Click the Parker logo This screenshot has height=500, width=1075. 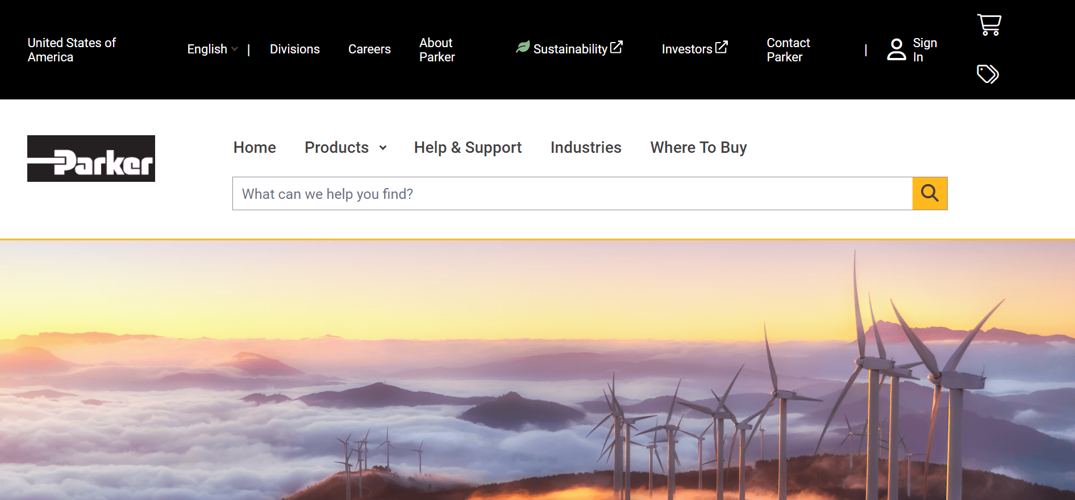pyautogui.click(x=91, y=159)
